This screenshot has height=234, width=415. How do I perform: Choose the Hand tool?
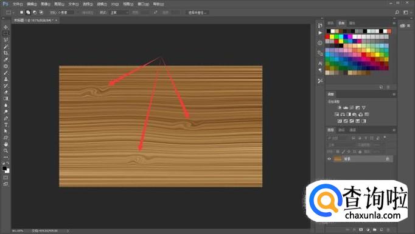[5, 144]
